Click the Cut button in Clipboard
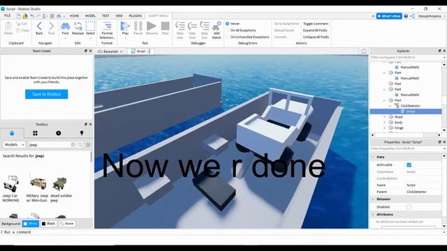Viewport: 447px width, 251px height. click(x=22, y=24)
